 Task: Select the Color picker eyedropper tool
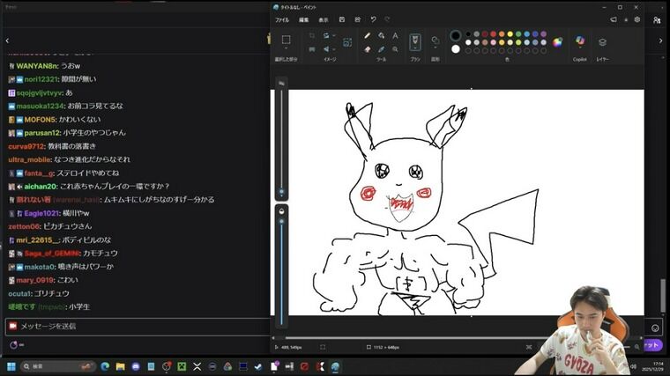(x=381, y=49)
